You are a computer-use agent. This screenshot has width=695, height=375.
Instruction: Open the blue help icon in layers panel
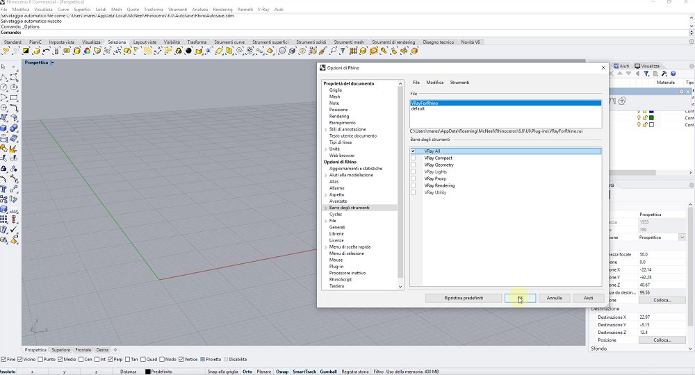pyautogui.click(x=673, y=74)
